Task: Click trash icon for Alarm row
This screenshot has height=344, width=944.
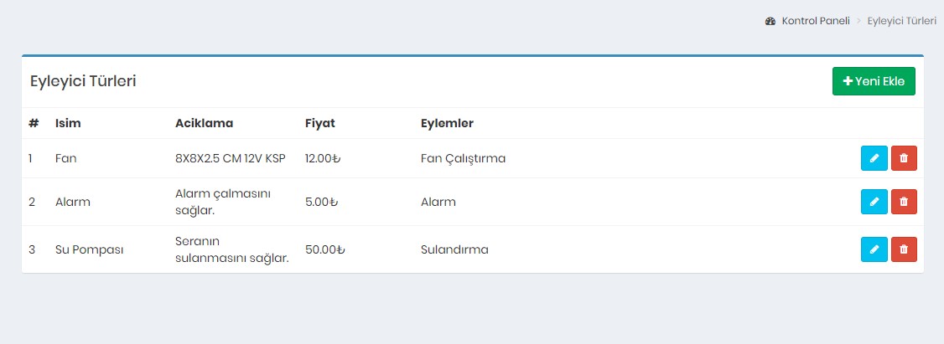Action: point(904,202)
